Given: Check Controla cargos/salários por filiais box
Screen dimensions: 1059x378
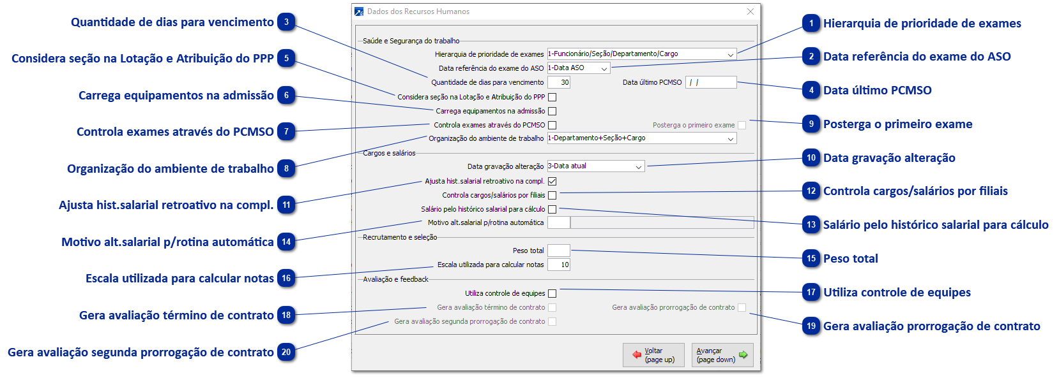Looking at the screenshot, I should [552, 196].
